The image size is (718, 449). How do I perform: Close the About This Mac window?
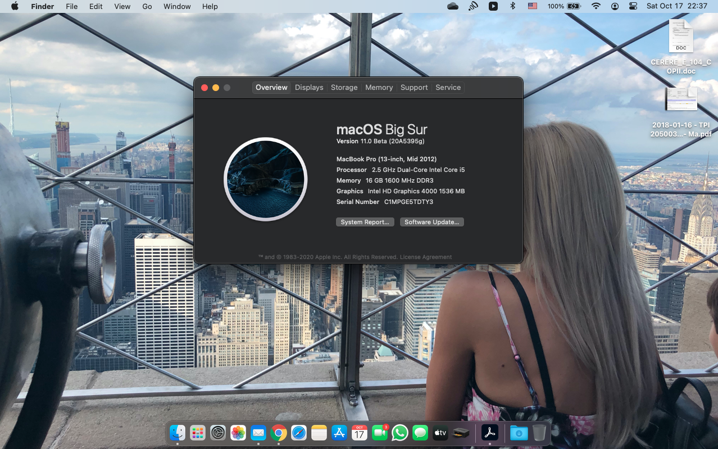pos(205,88)
